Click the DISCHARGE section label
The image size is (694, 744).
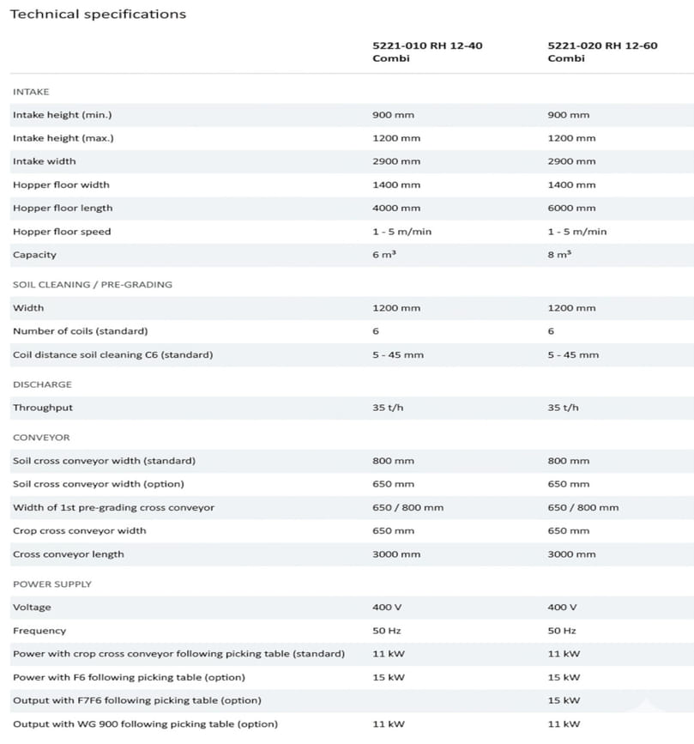[x=42, y=384]
